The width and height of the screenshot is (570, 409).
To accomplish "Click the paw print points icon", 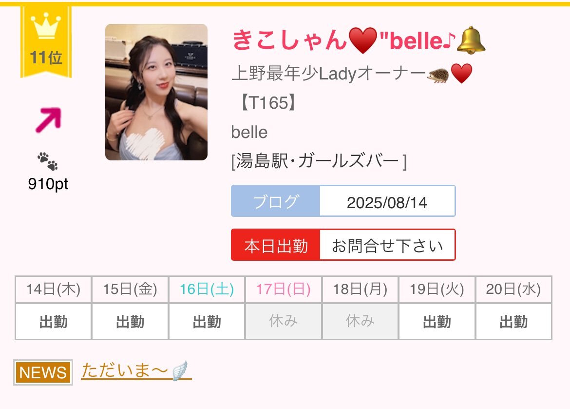I will (48, 161).
